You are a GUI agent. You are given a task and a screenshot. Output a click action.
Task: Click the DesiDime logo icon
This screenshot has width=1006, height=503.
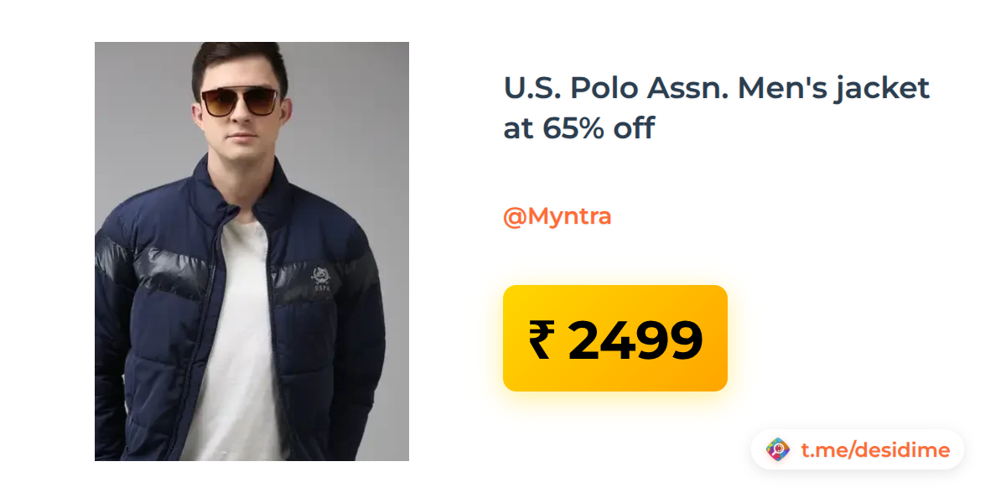(778, 450)
